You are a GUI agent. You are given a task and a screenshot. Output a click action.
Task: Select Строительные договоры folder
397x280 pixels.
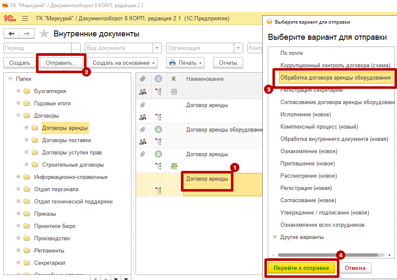pyautogui.click(x=73, y=165)
